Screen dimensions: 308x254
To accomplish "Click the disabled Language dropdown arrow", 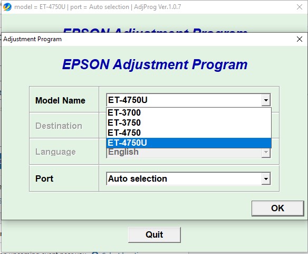I will point(266,152).
